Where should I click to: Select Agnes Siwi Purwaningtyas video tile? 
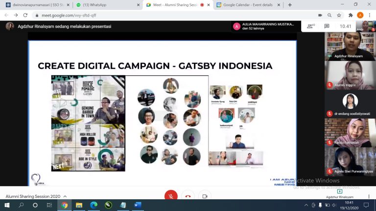pyautogui.click(x=350, y=162)
